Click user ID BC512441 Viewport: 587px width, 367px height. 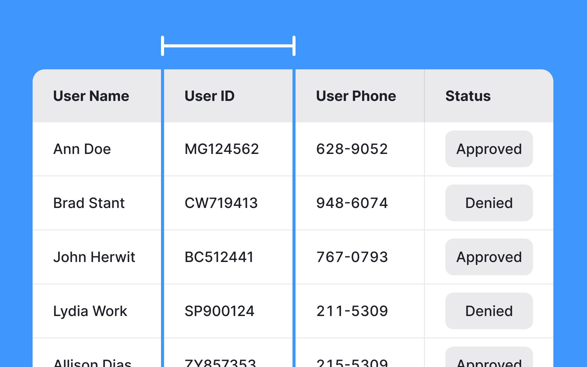(219, 257)
